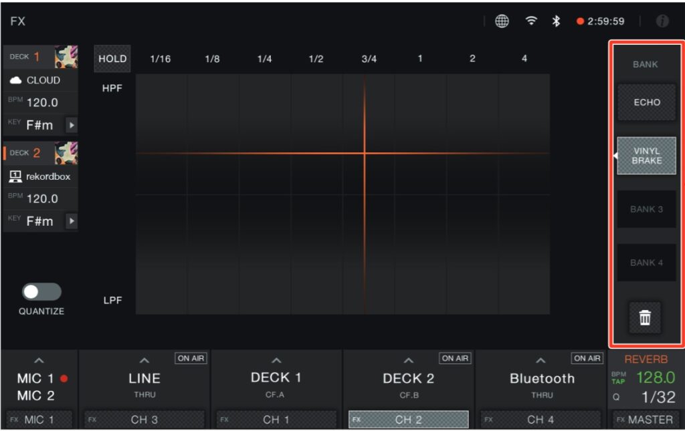Click the XY pad crosshair center
The image size is (685, 431).
click(x=365, y=153)
